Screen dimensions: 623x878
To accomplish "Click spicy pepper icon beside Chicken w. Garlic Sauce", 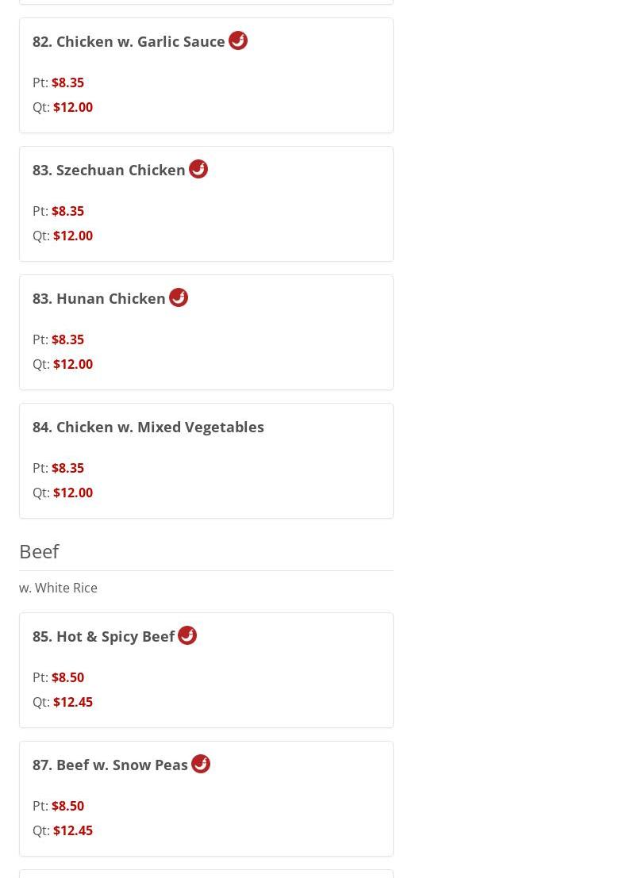I will [238, 40].
